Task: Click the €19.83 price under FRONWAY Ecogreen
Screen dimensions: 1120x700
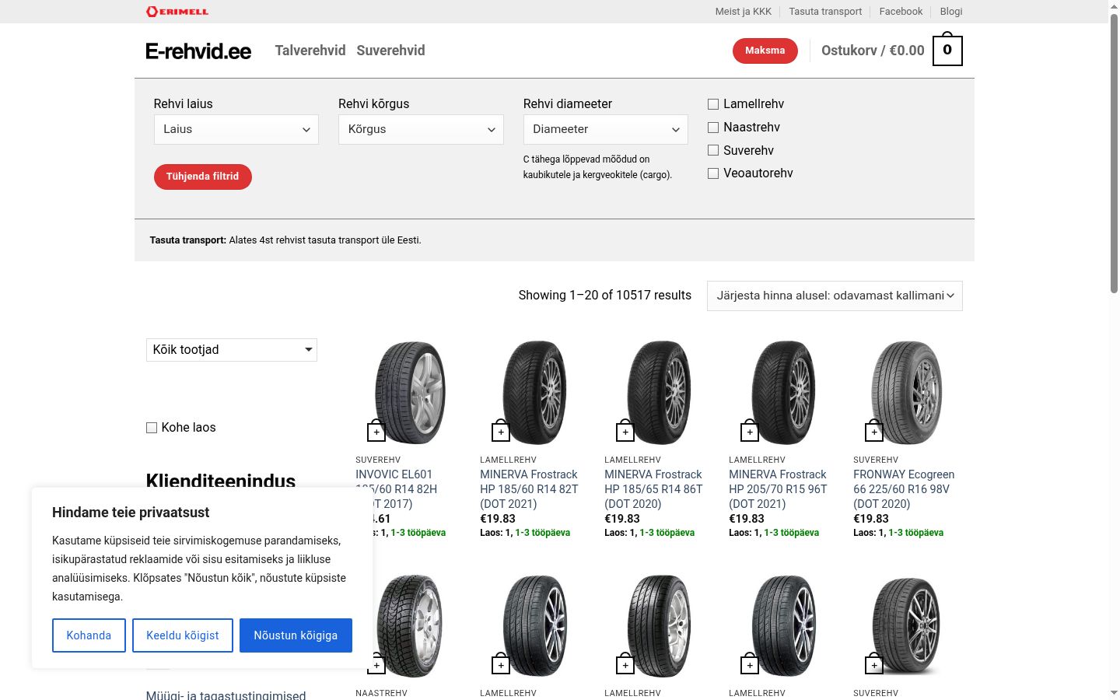Action: [871, 519]
